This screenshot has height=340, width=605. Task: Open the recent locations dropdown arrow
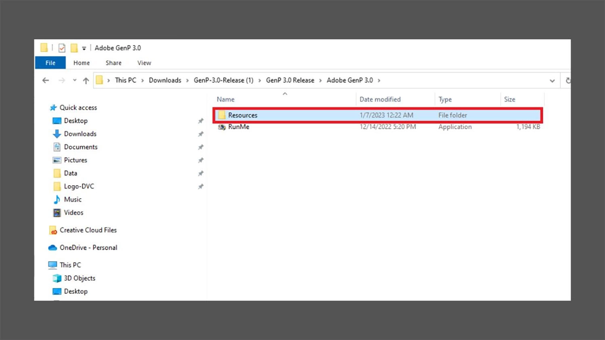[75, 80]
